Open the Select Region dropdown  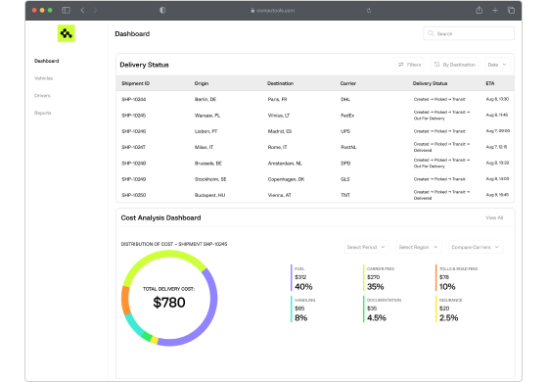[419, 247]
